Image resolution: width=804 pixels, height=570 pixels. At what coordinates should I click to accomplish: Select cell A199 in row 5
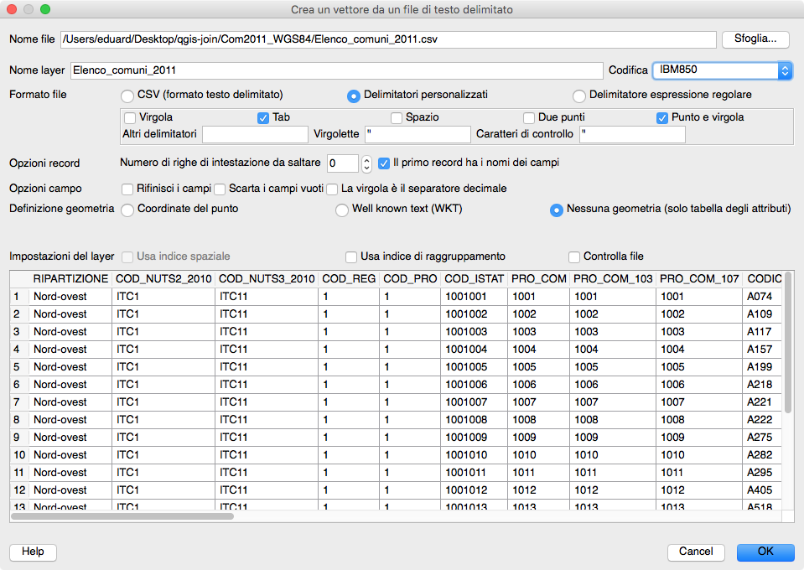762,367
